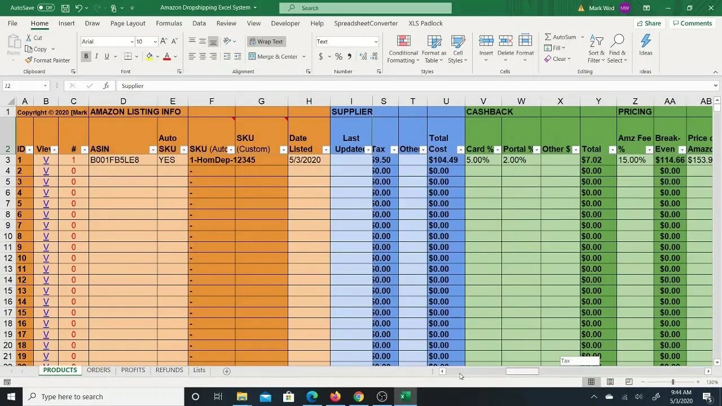Apply the red Font Color icon
Image resolution: width=722 pixels, height=406 pixels.
point(167,56)
